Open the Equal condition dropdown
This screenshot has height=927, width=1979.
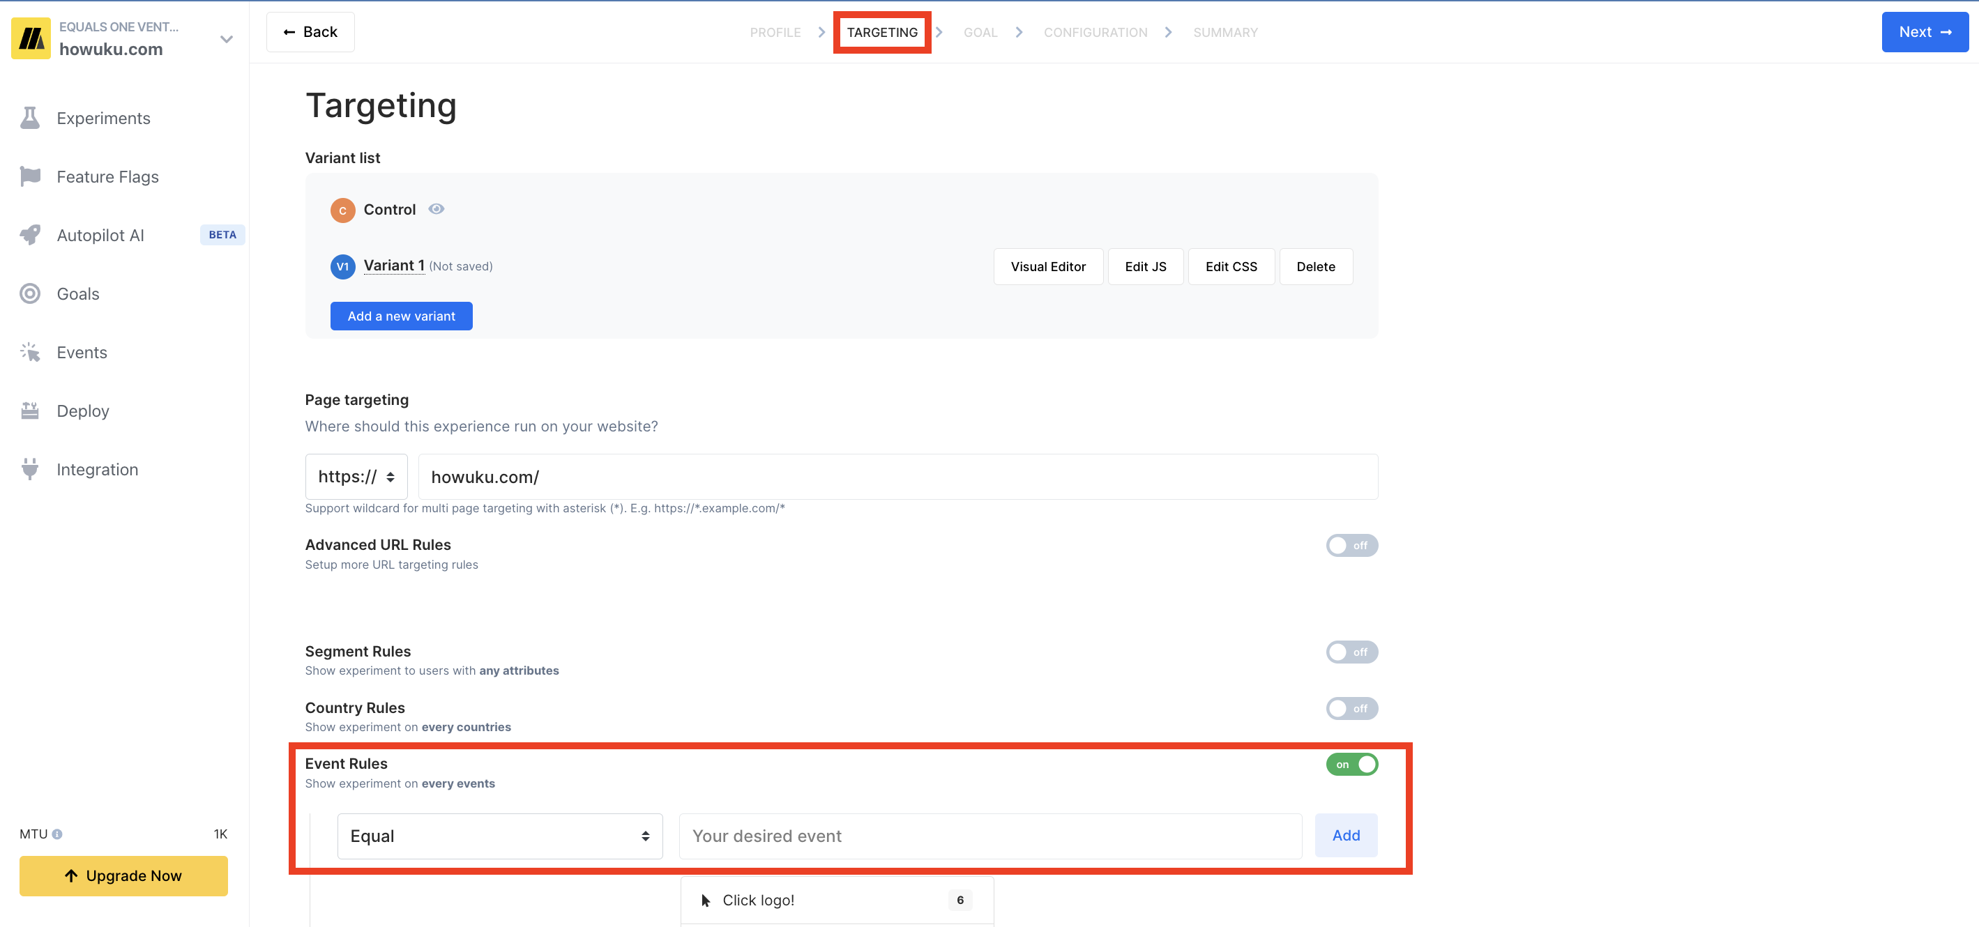click(499, 836)
